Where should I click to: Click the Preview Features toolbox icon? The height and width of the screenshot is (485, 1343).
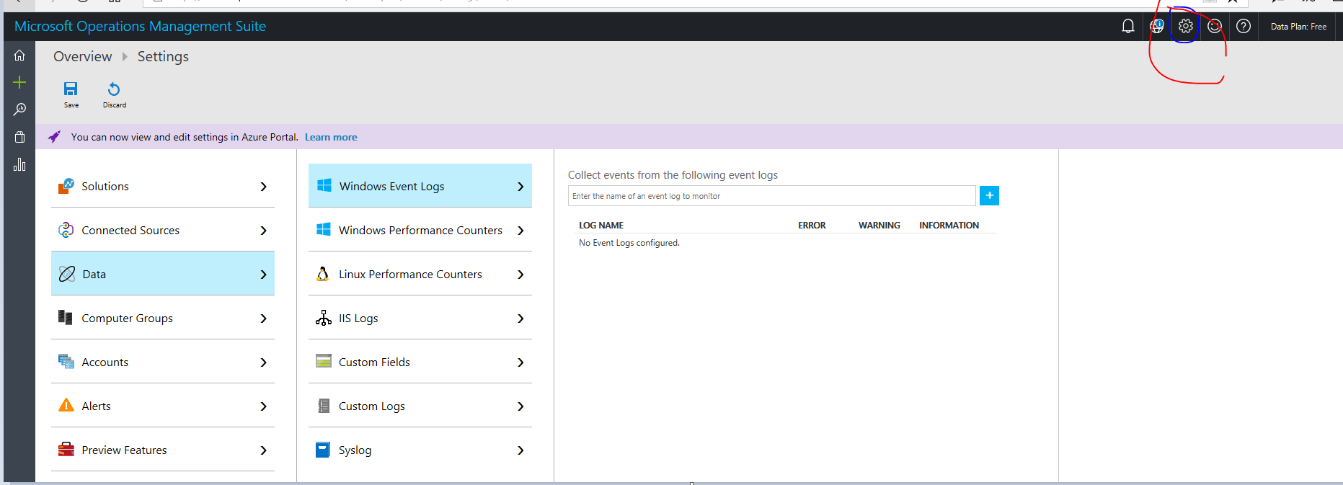pos(66,450)
